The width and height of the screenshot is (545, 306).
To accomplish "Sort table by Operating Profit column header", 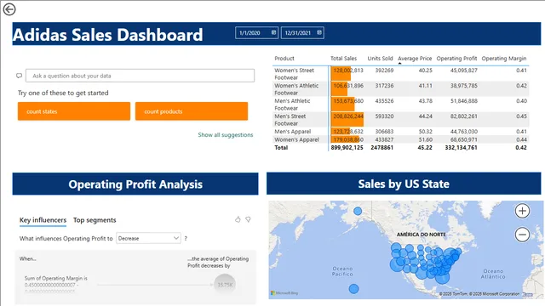I will coord(456,59).
